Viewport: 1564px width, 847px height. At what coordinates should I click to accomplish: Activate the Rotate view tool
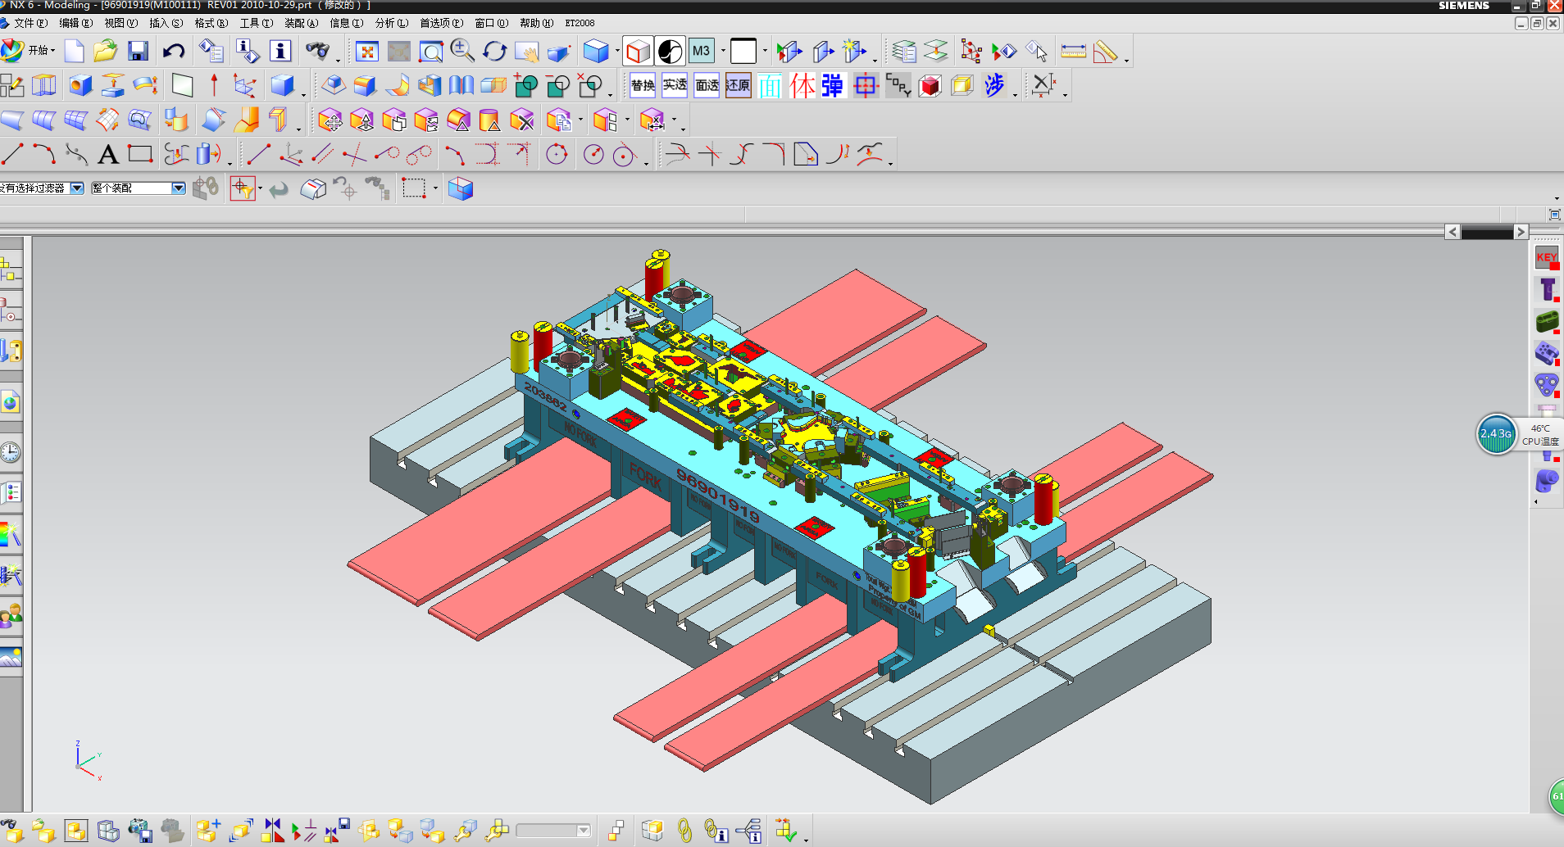pos(494,52)
